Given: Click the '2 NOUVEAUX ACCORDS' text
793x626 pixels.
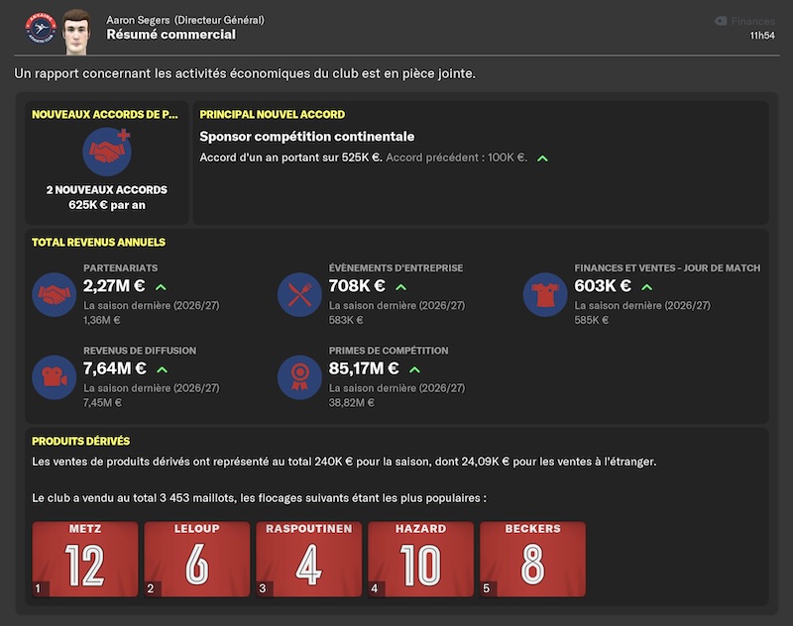Looking at the screenshot, I should 107,190.
